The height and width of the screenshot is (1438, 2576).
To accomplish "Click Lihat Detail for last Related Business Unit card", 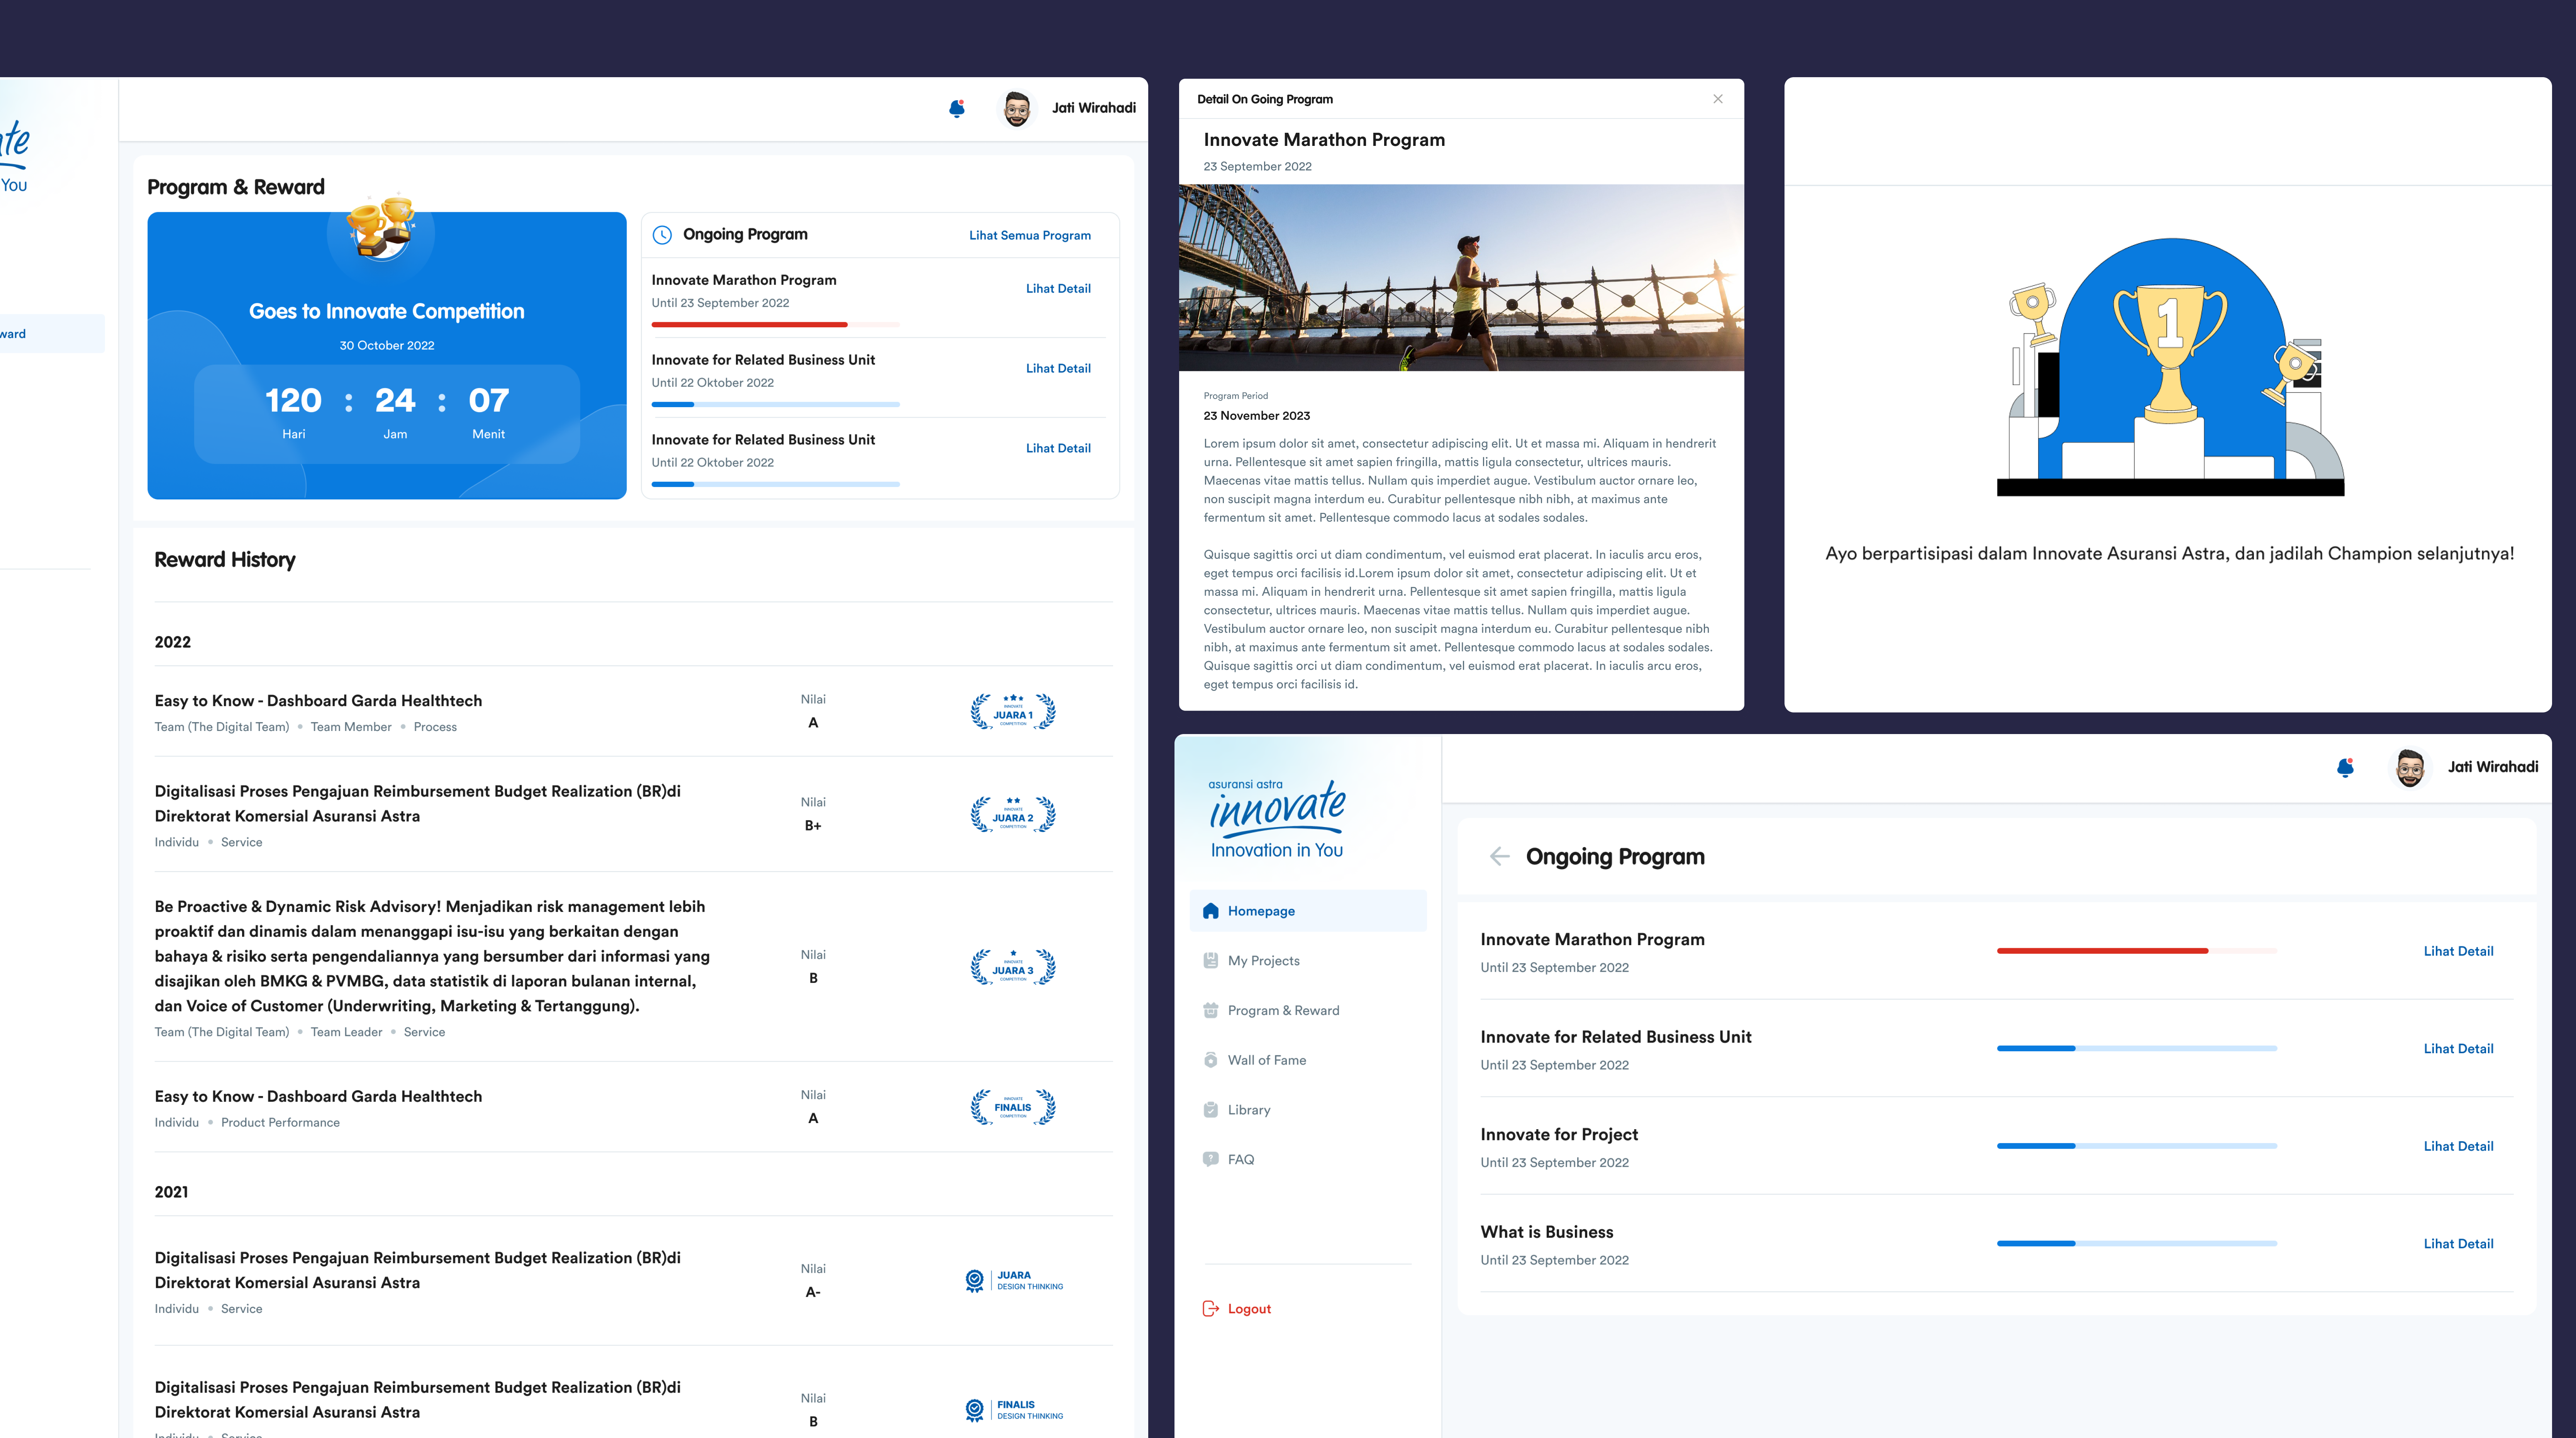I will pyautogui.click(x=1058, y=449).
